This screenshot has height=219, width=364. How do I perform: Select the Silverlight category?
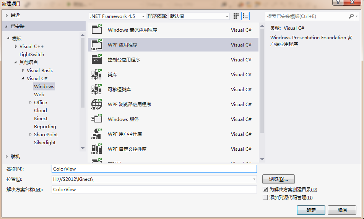pyautogui.click(x=45, y=143)
